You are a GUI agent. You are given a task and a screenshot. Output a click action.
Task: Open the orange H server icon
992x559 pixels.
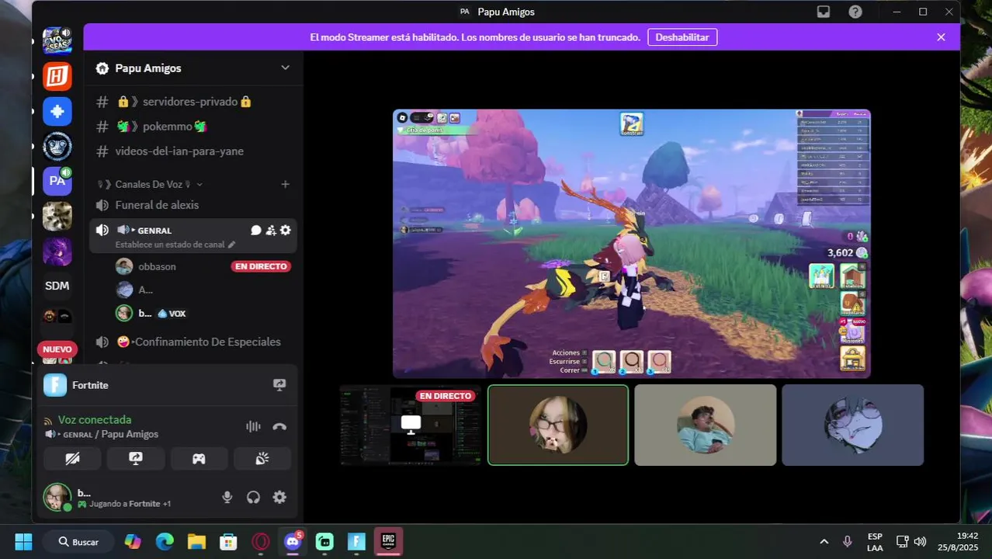point(57,76)
